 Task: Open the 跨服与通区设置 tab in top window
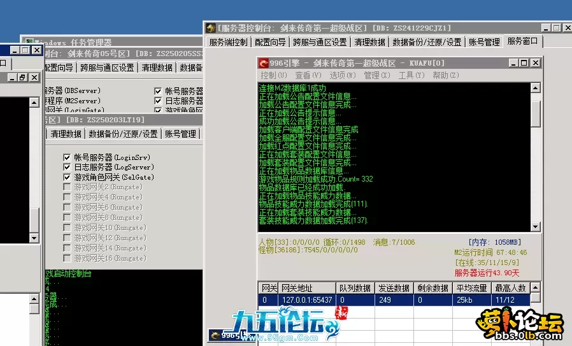(x=320, y=42)
